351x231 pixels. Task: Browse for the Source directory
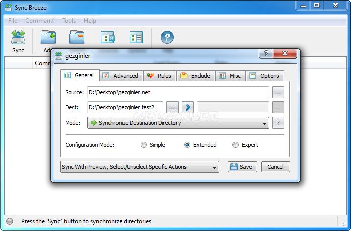[278, 92]
